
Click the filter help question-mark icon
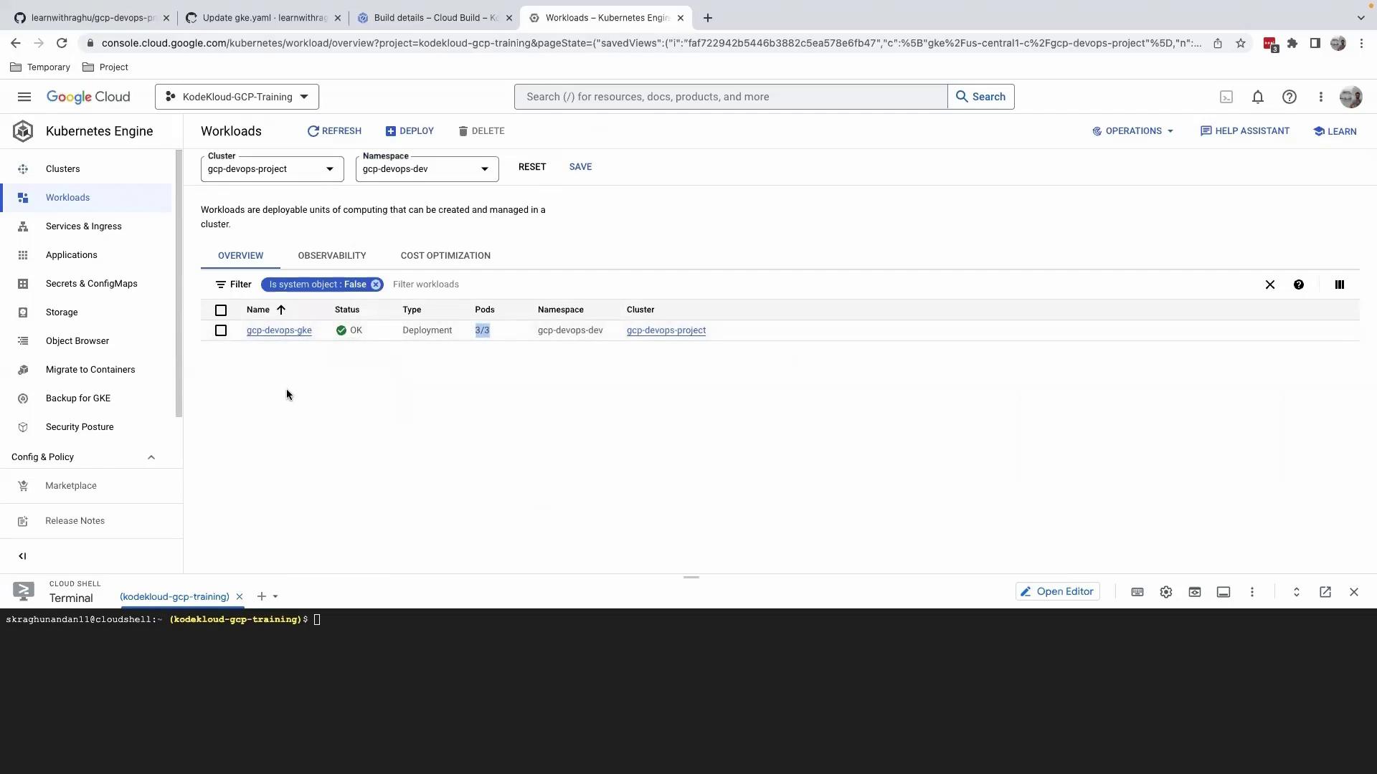point(1299,285)
